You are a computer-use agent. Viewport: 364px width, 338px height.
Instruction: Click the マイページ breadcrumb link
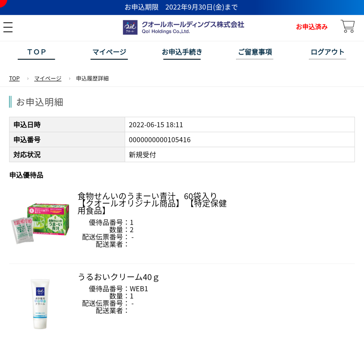(48, 78)
